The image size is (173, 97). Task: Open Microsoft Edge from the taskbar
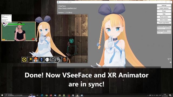[x=42, y=95]
